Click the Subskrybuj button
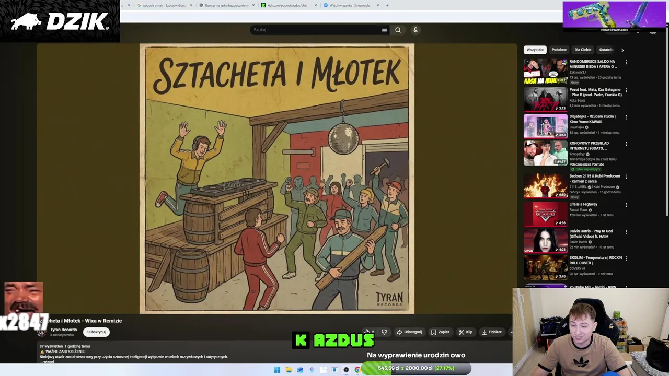The width and height of the screenshot is (669, 376). (96, 332)
